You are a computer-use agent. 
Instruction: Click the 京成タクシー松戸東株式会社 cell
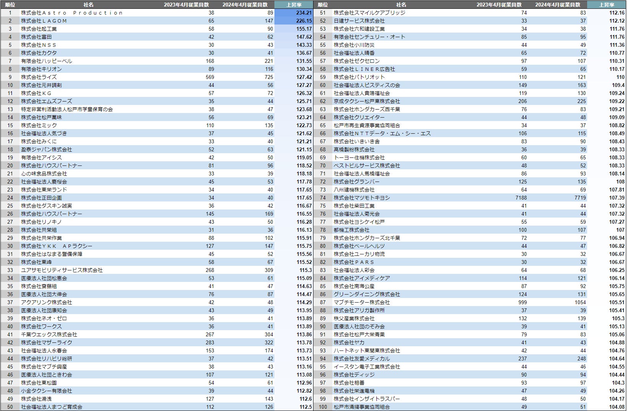[367, 101]
